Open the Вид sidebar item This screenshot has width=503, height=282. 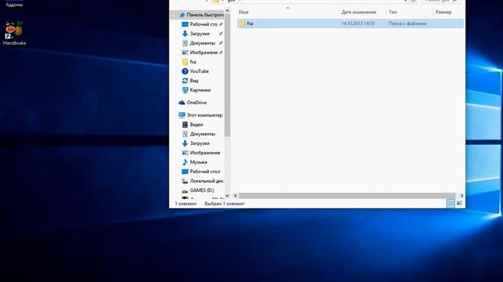[190, 81]
